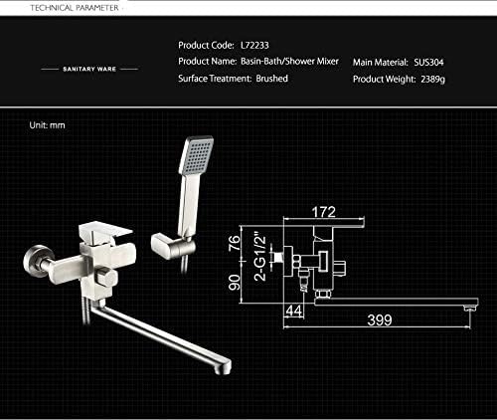Click the TECHNICAL PARAMETER heading

point(75,8)
